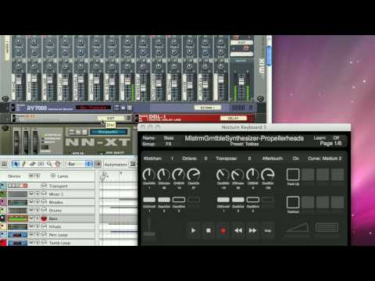Click Stop in the Nocturn Keyboard transport
Image resolution: width=375 pixels, height=281 pixels.
(x=209, y=230)
